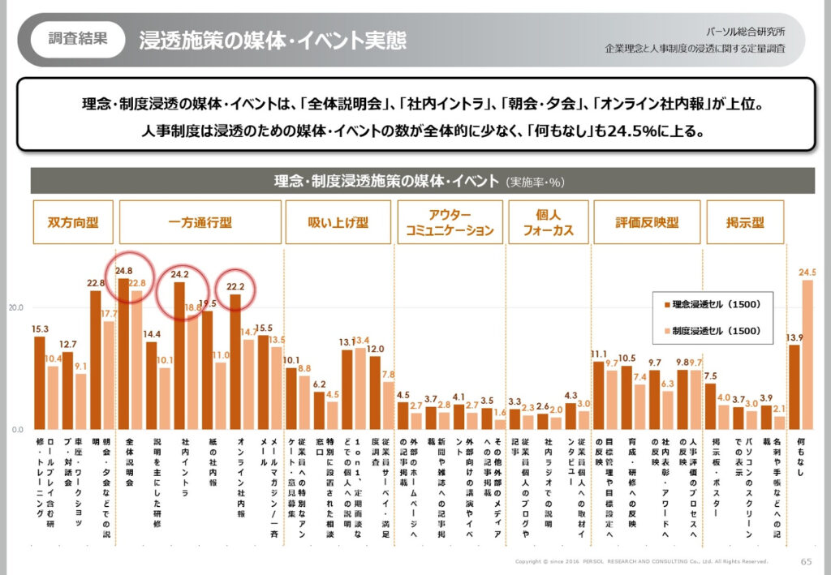Click the chart title bar 理念・制度浸透施策の媒体・イベント
Screen dimensions: 831x575
coord(422,181)
